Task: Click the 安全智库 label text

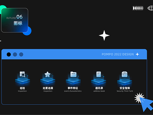Action: click(125, 88)
